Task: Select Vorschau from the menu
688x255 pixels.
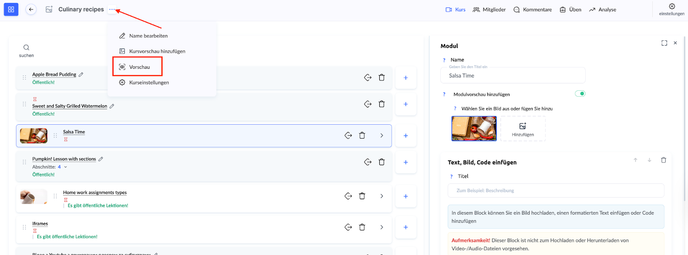Action: tap(139, 67)
